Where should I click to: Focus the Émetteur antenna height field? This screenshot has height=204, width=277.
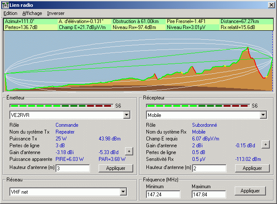73,168
